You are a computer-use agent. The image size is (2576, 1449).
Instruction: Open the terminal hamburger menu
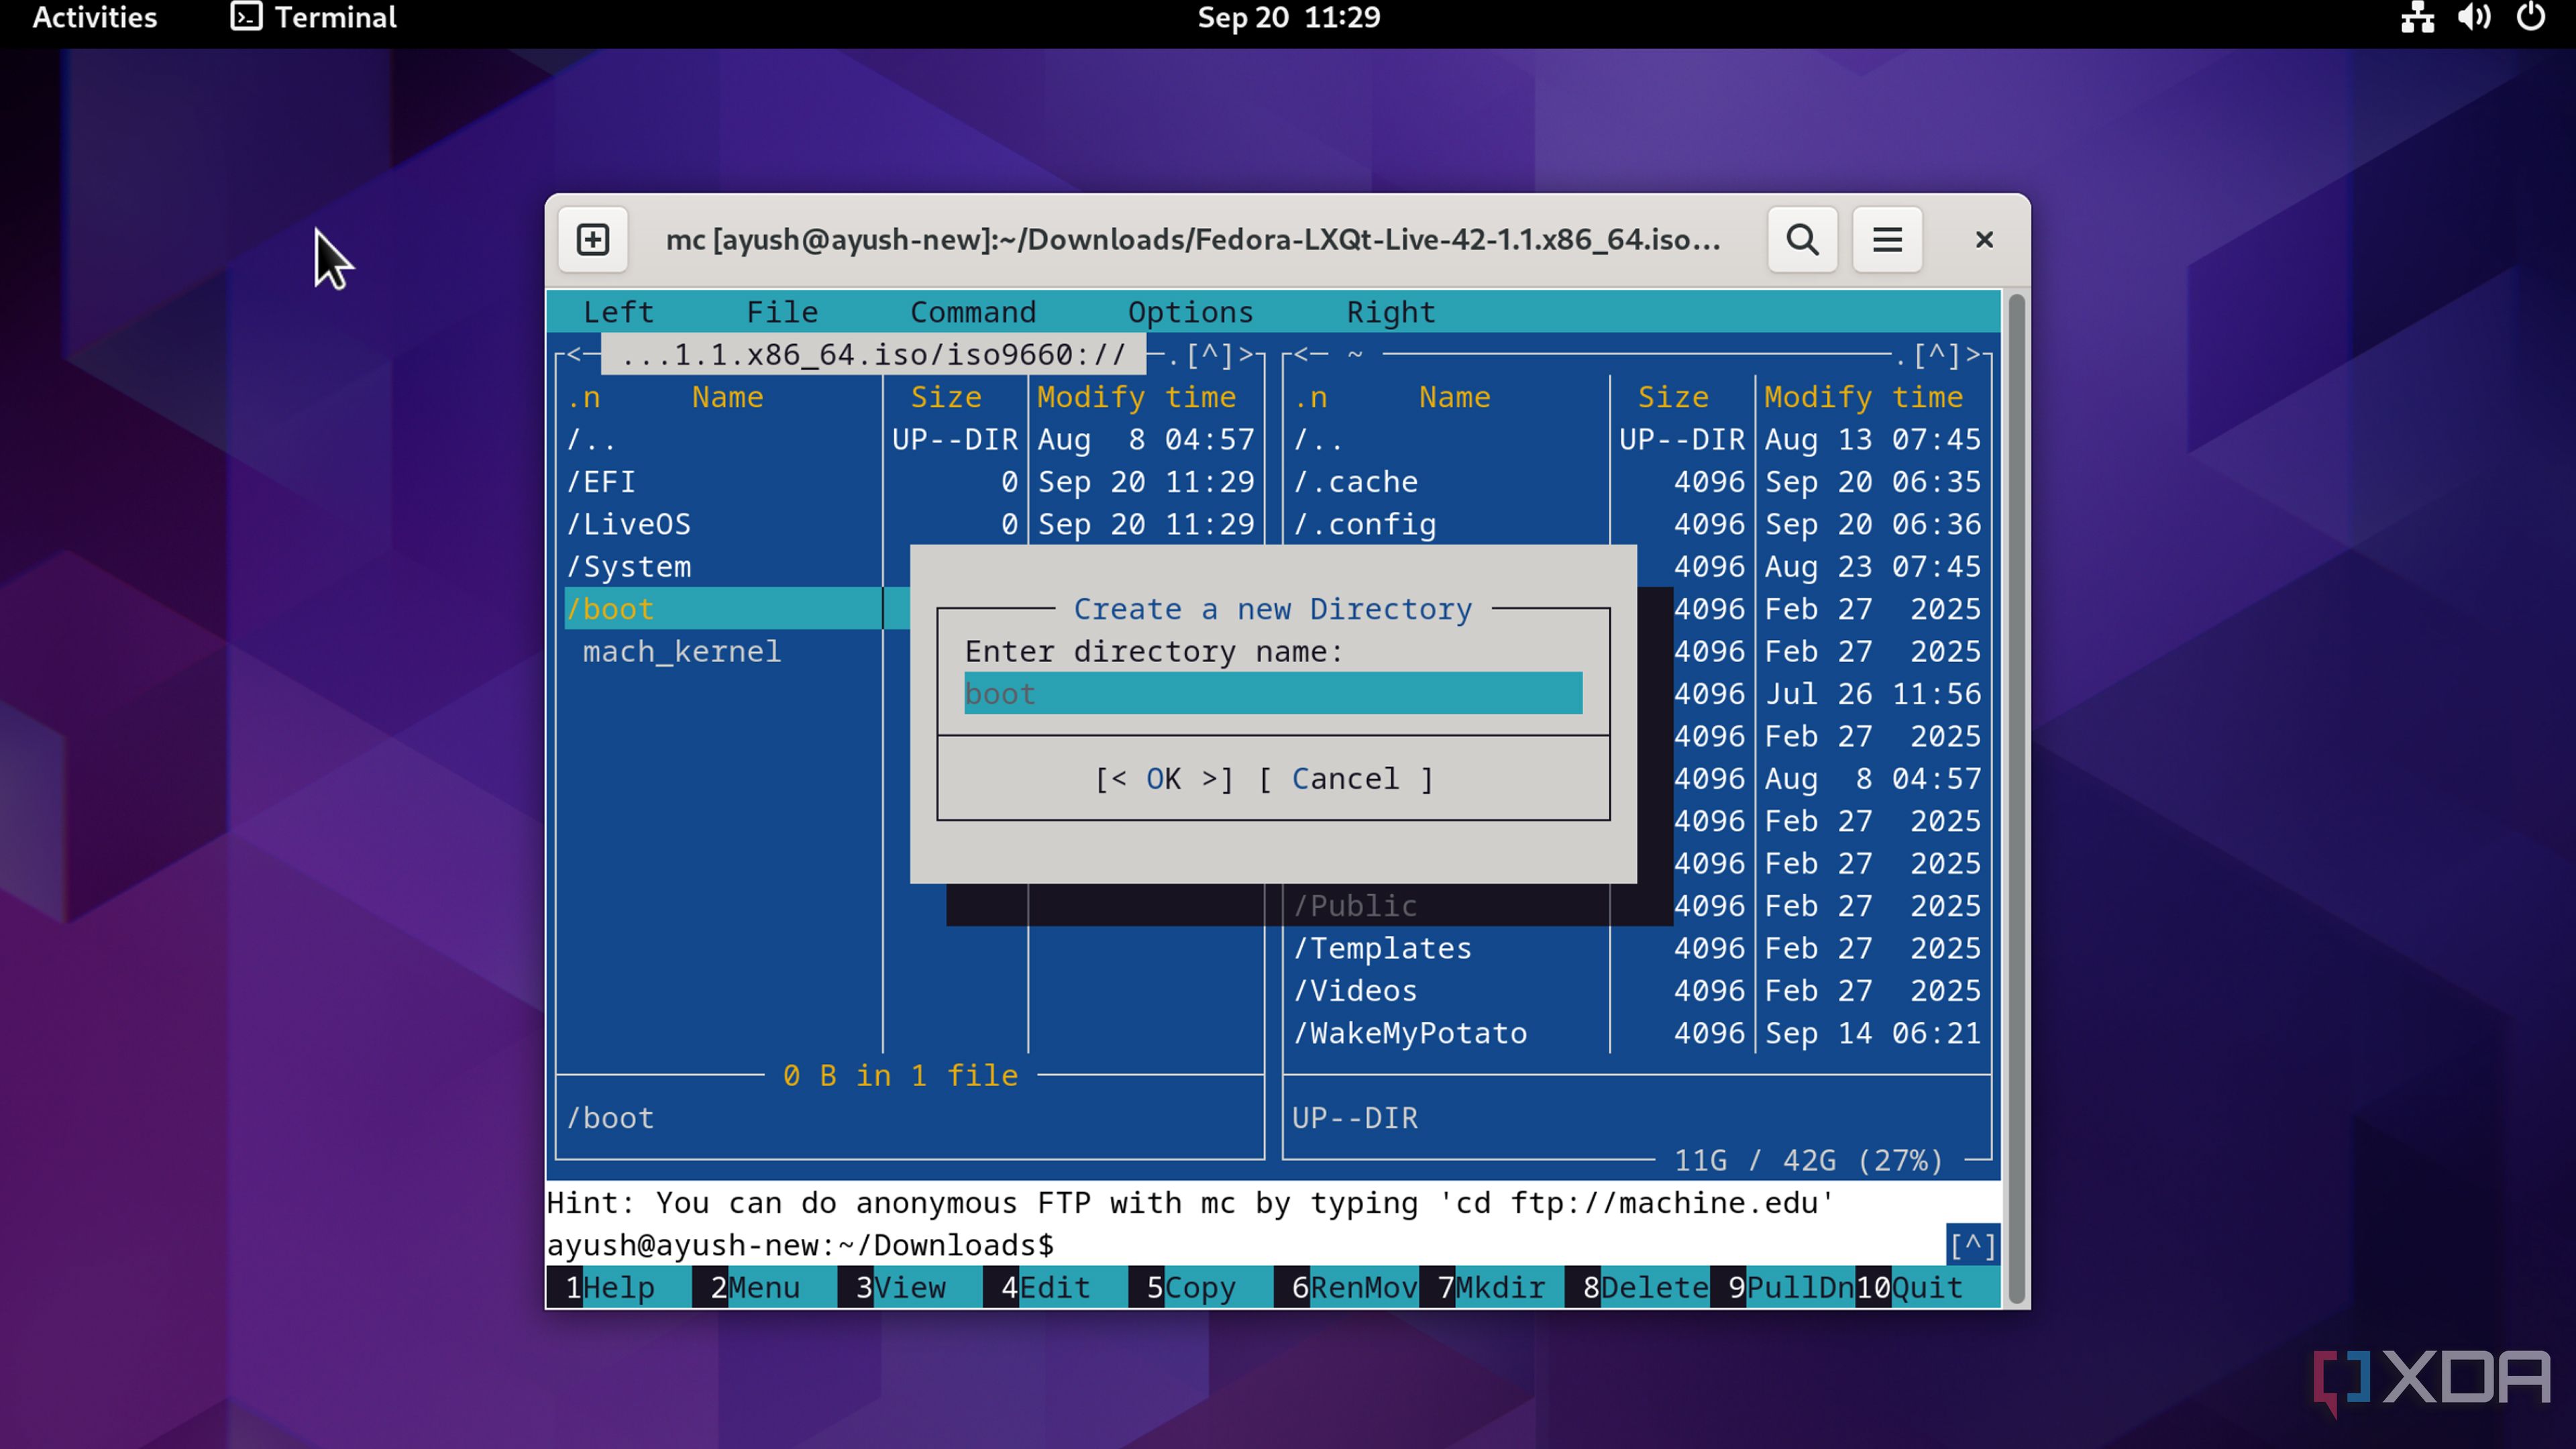tap(1887, 240)
